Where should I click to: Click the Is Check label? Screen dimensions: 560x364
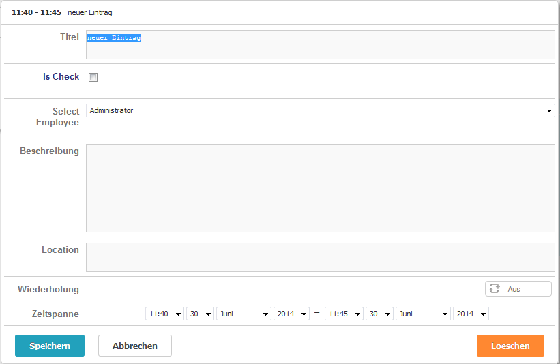pos(61,77)
